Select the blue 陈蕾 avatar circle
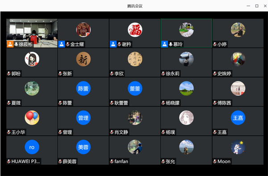The height and width of the screenshot is (176, 268). pyautogui.click(x=84, y=88)
